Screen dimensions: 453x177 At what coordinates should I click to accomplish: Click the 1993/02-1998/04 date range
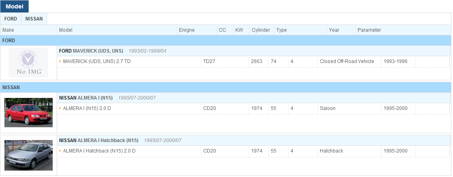click(147, 51)
